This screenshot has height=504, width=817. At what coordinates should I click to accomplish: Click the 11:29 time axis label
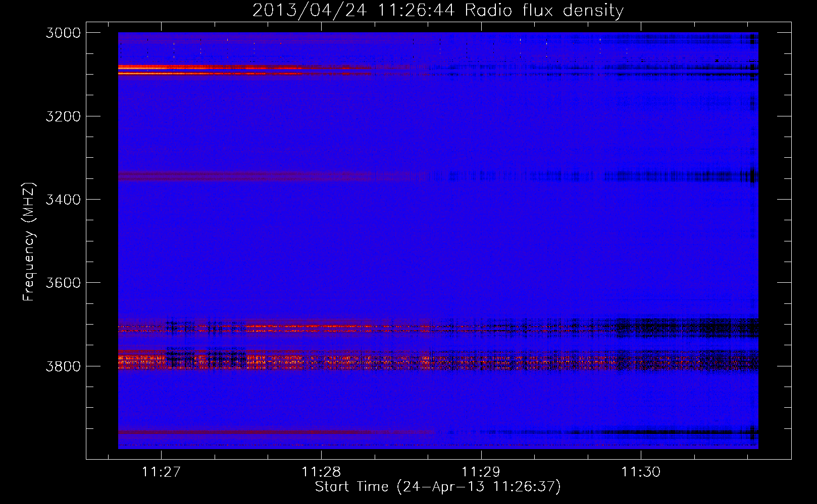[x=481, y=472]
